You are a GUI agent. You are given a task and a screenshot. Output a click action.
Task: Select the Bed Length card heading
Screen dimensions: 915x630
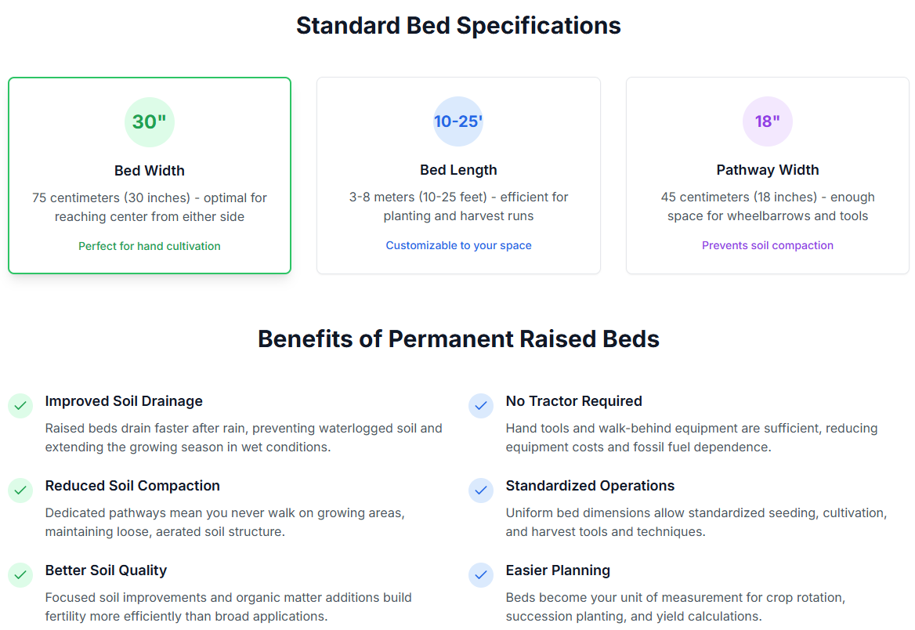tap(458, 170)
